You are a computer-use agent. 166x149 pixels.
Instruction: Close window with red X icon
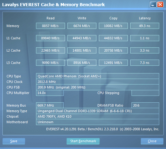click(x=160, y=5)
